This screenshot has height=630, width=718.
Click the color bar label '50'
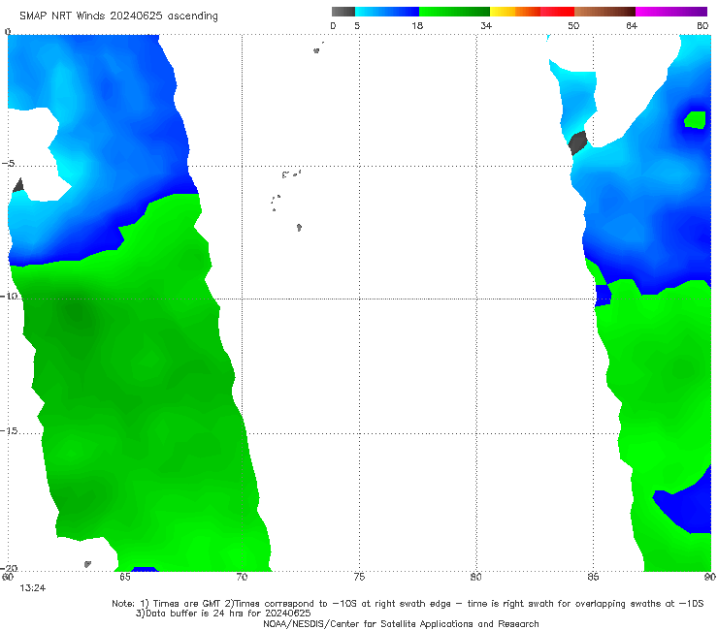(573, 26)
